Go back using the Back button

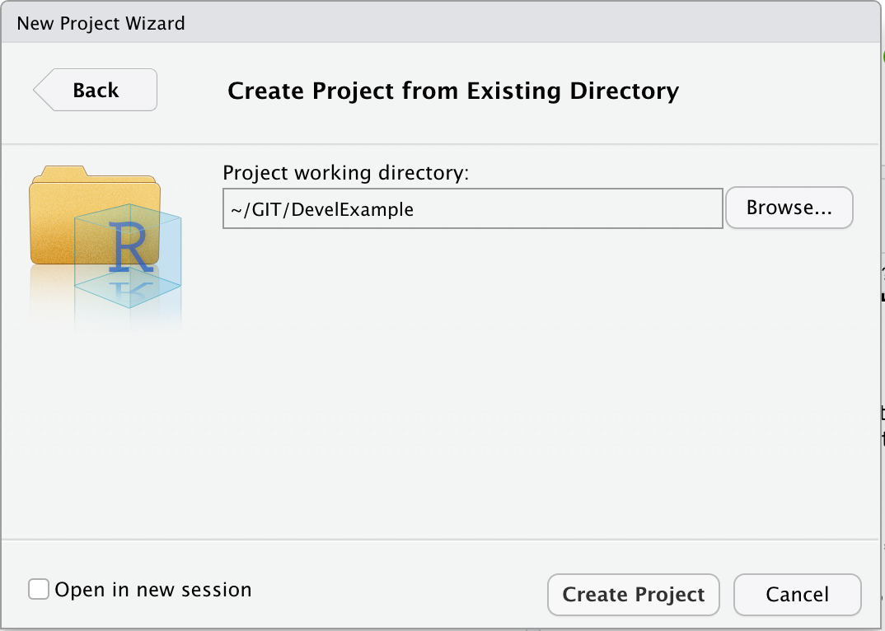pos(96,90)
